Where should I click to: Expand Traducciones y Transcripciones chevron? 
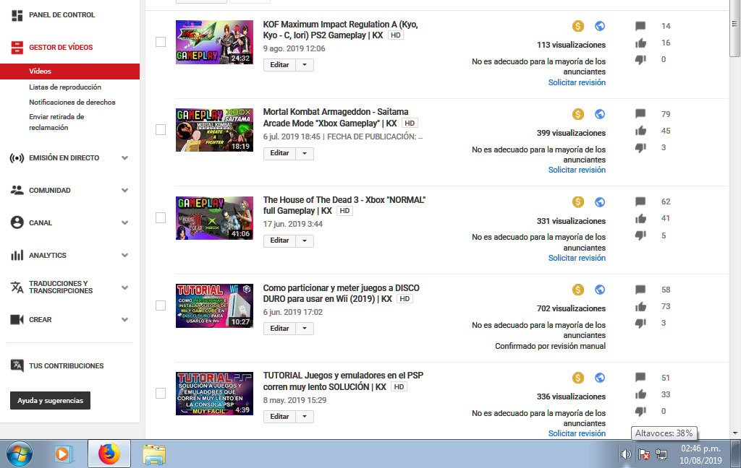click(x=124, y=287)
